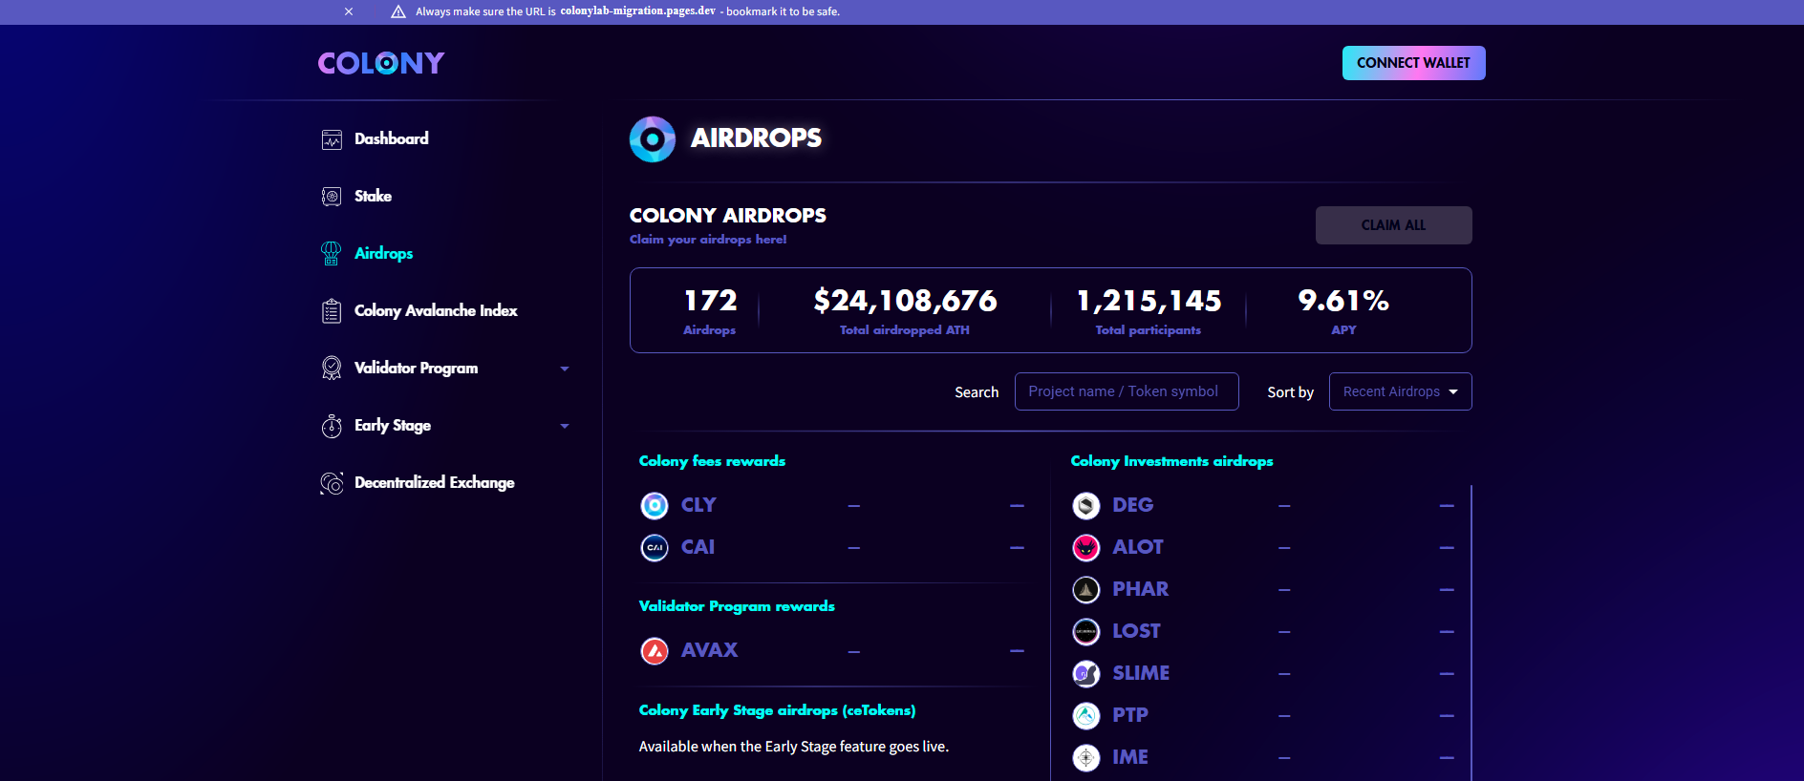Click the Claim All button
1804x781 pixels.
coord(1393,225)
